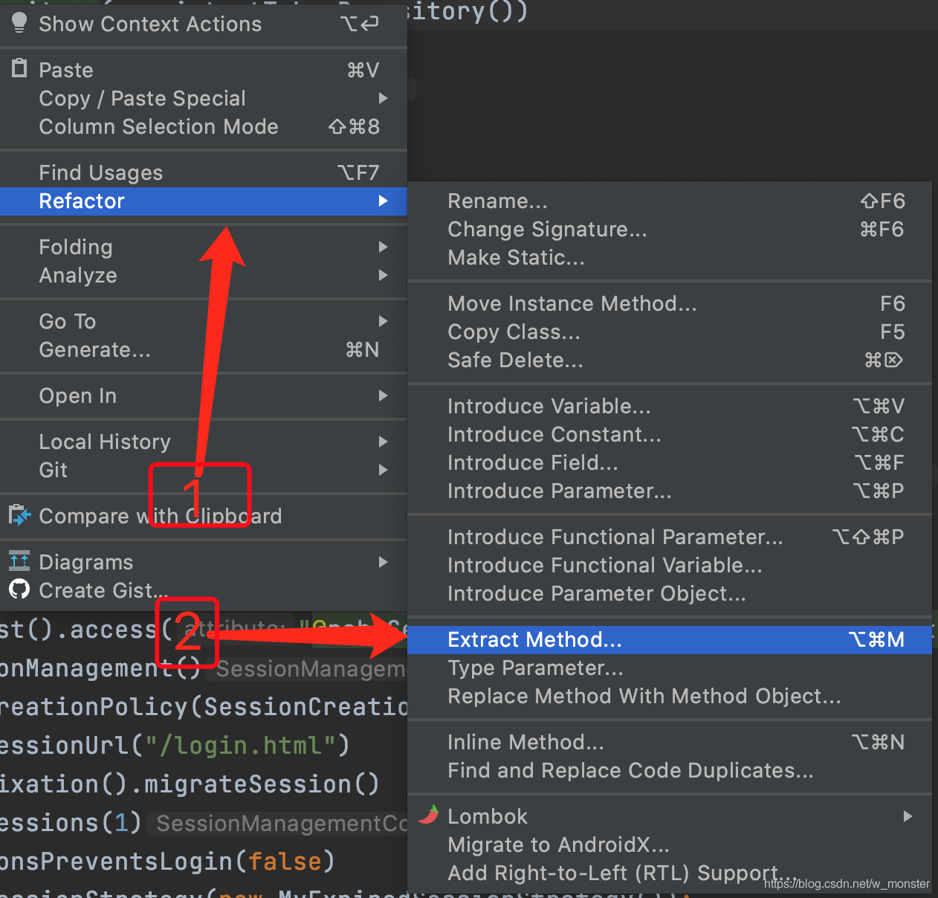The height and width of the screenshot is (898, 938).
Task: Click the GitHub icon beside Create Gist
Action: coord(19,589)
